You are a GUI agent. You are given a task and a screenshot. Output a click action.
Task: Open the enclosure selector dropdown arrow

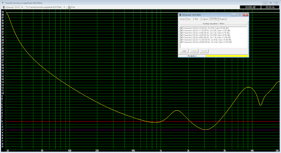point(22,7)
